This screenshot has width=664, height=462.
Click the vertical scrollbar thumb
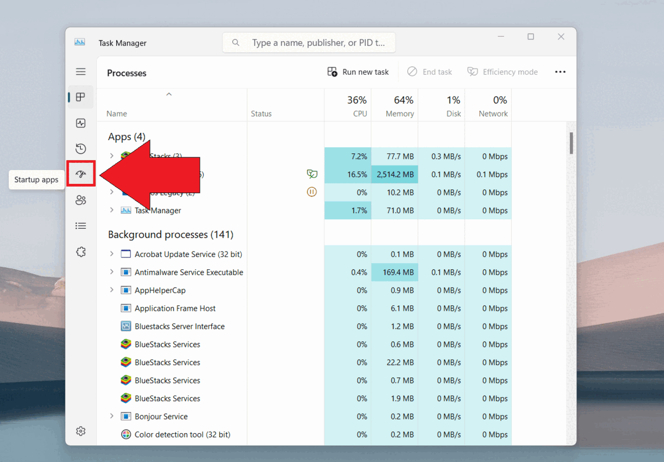click(571, 143)
